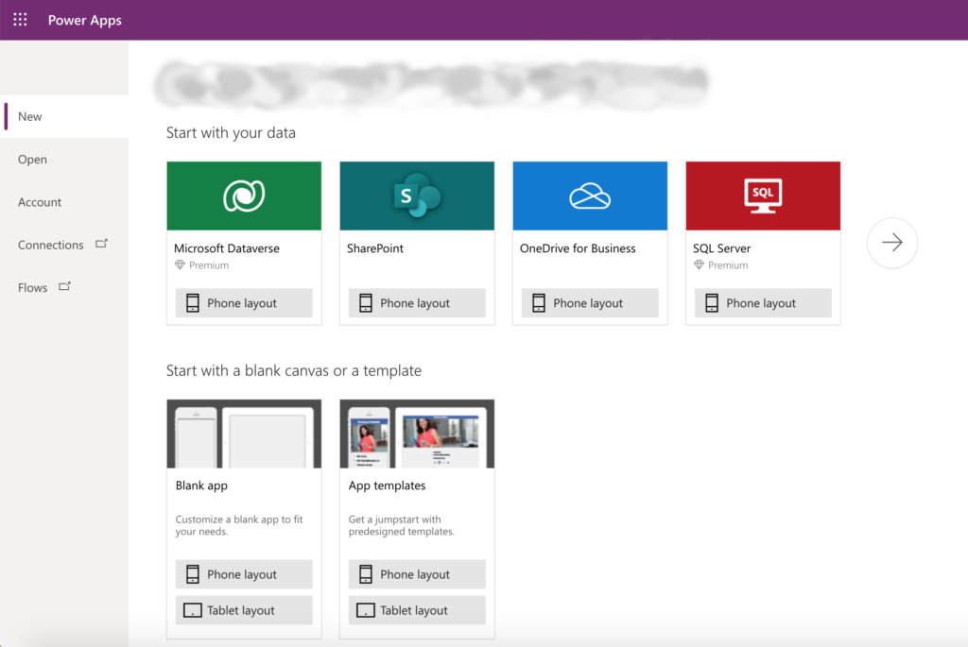Click the SharePoint logo tile
The width and height of the screenshot is (968, 647).
pos(417,196)
